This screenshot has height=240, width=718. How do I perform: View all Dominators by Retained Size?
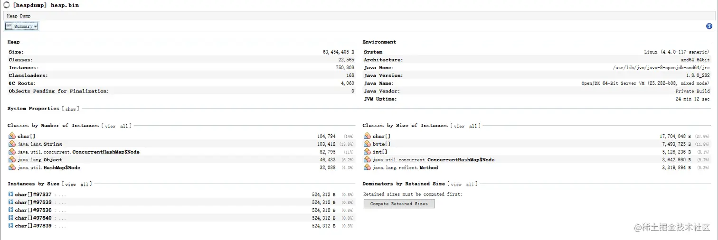463,185
